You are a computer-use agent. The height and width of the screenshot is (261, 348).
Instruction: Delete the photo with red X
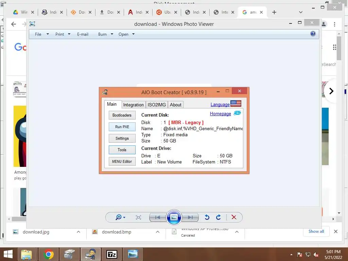coord(234,217)
